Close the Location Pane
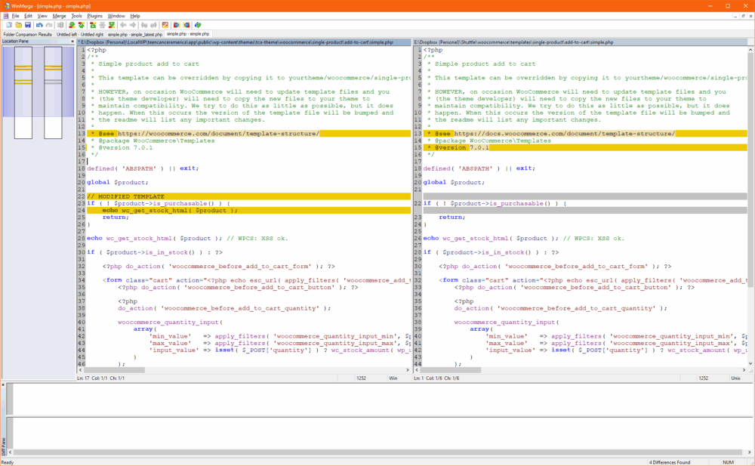 72,41
